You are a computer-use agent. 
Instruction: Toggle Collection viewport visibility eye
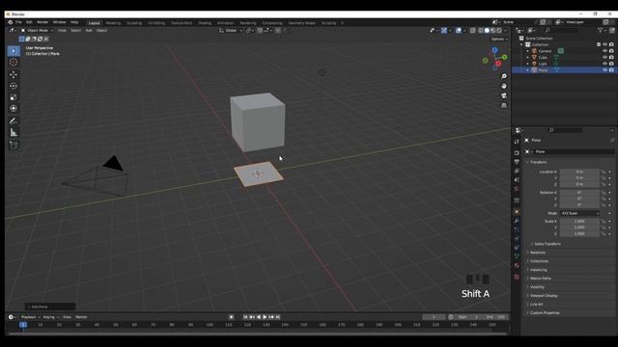click(x=605, y=44)
